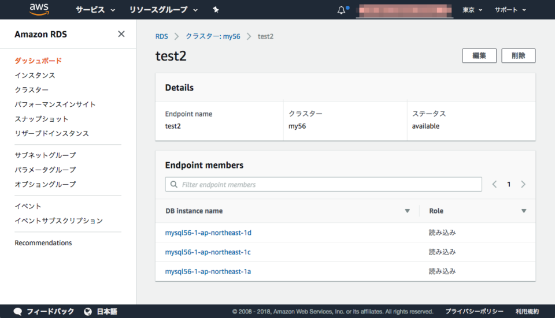Click the test2 breadcrumb text
This screenshot has width=555, height=318.
265,36
